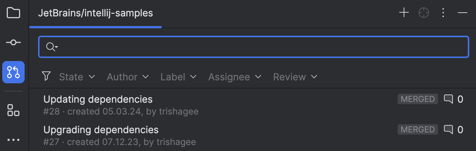The height and width of the screenshot is (151, 476).
Task: Open the Upgrading dependencies pull request #27
Action: (101, 130)
